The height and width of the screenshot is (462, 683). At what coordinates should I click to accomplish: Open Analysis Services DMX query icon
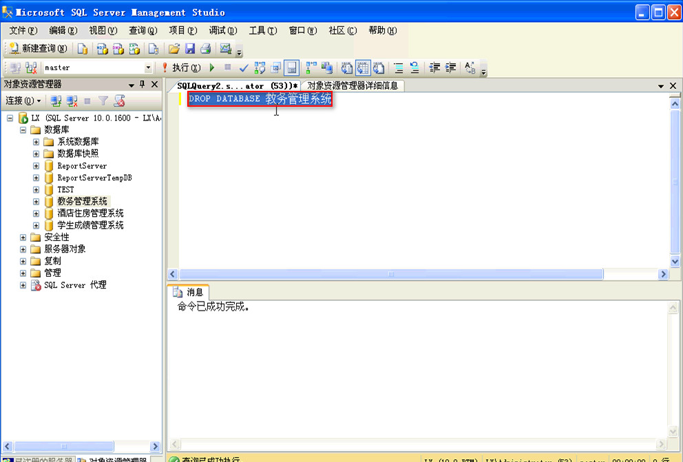pos(118,48)
